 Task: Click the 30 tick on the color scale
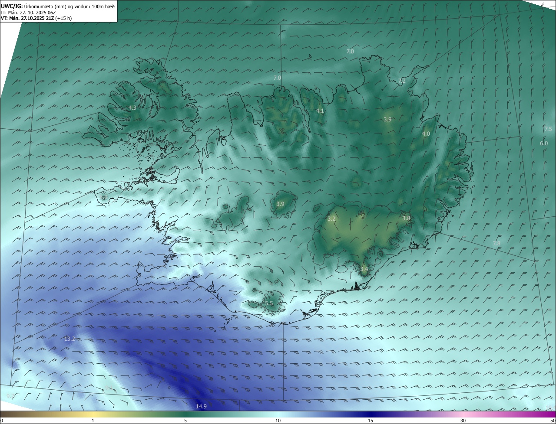coord(463,421)
